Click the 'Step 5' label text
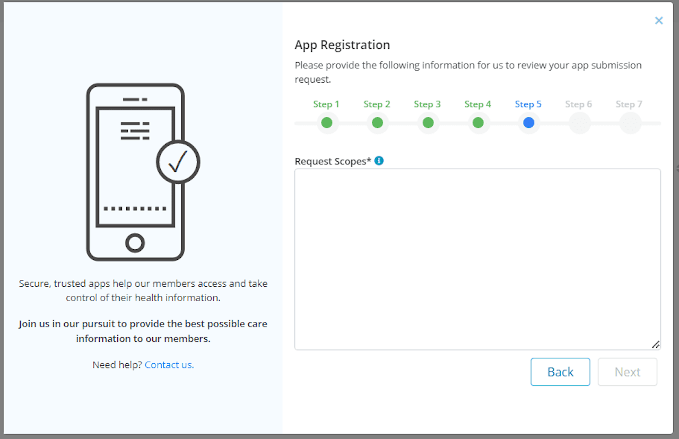Viewport: 679px width, 439px height. (528, 104)
